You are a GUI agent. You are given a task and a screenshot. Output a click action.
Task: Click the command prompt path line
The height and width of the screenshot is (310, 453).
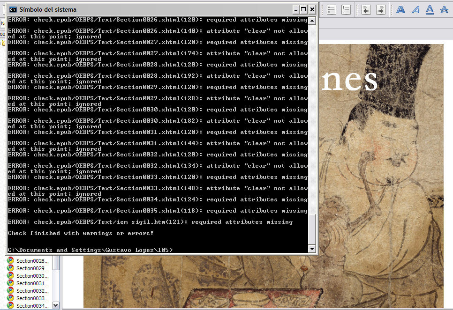click(90, 250)
